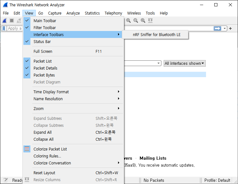Hide the Packet List pane
This screenshot has width=238, height=184.
pos(73,61)
